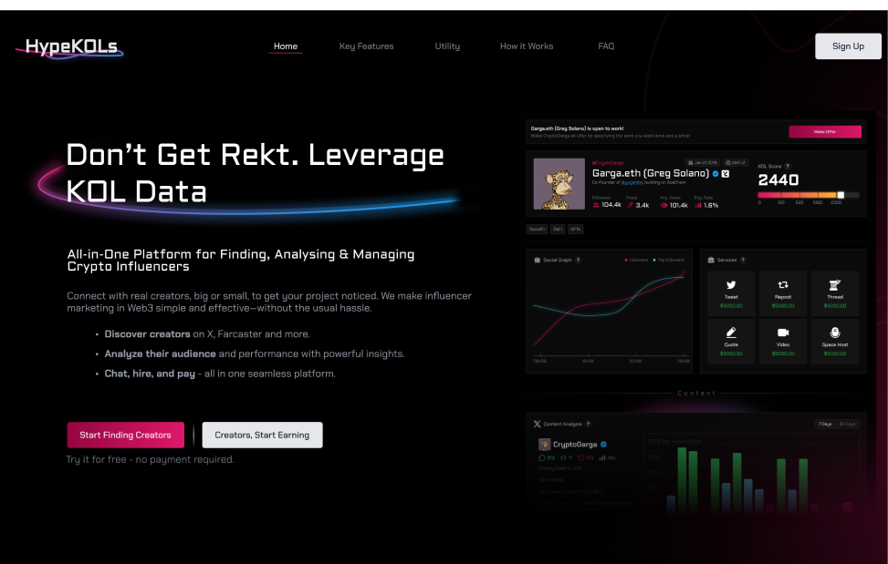The height and width of the screenshot is (564, 888).
Task: Switch content analysis to 7 Days
Action: point(824,424)
